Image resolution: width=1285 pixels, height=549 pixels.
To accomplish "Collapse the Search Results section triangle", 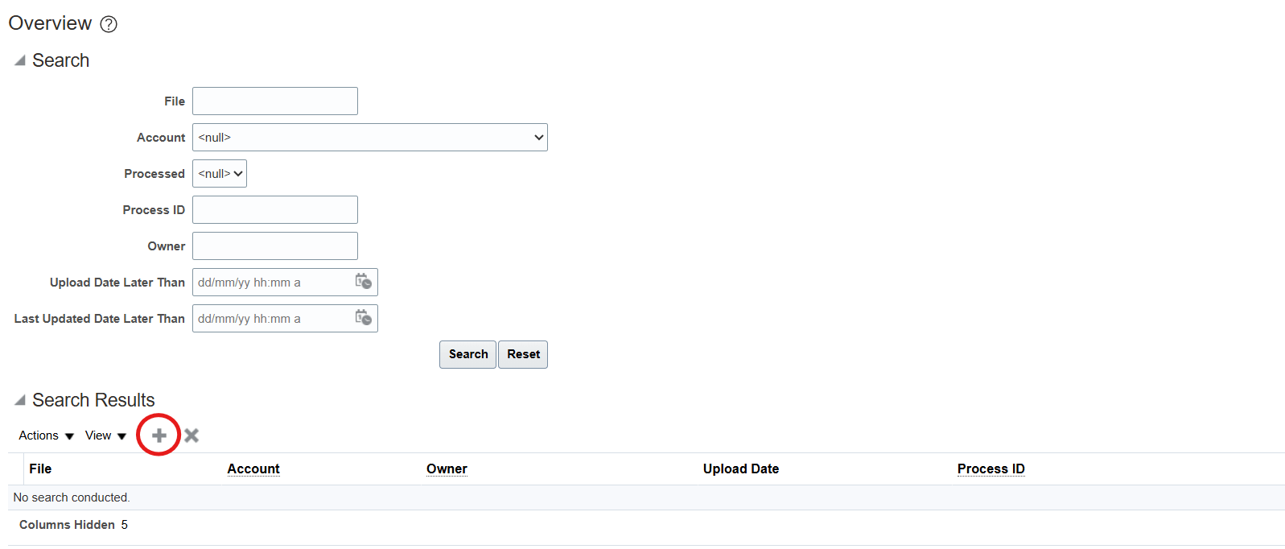I will point(20,400).
